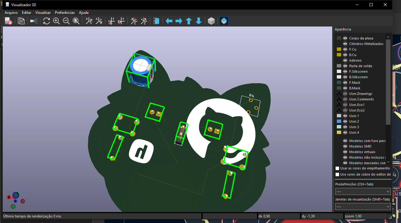Rotate the board counterclockwise around Y

pyautogui.click(x=121, y=21)
